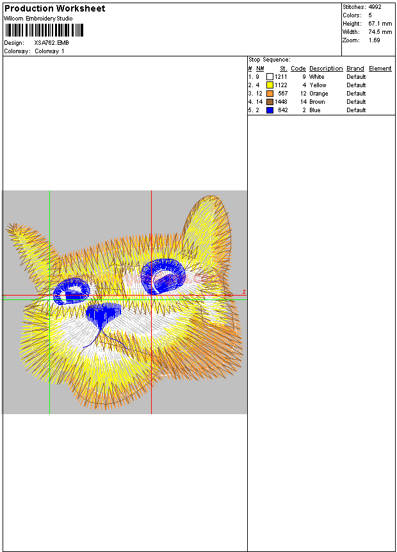Click the Code column header
Screen dimensions: 397x552
[x=298, y=69]
